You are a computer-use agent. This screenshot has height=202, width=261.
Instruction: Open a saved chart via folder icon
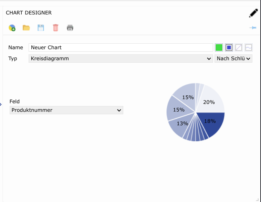tap(26, 28)
